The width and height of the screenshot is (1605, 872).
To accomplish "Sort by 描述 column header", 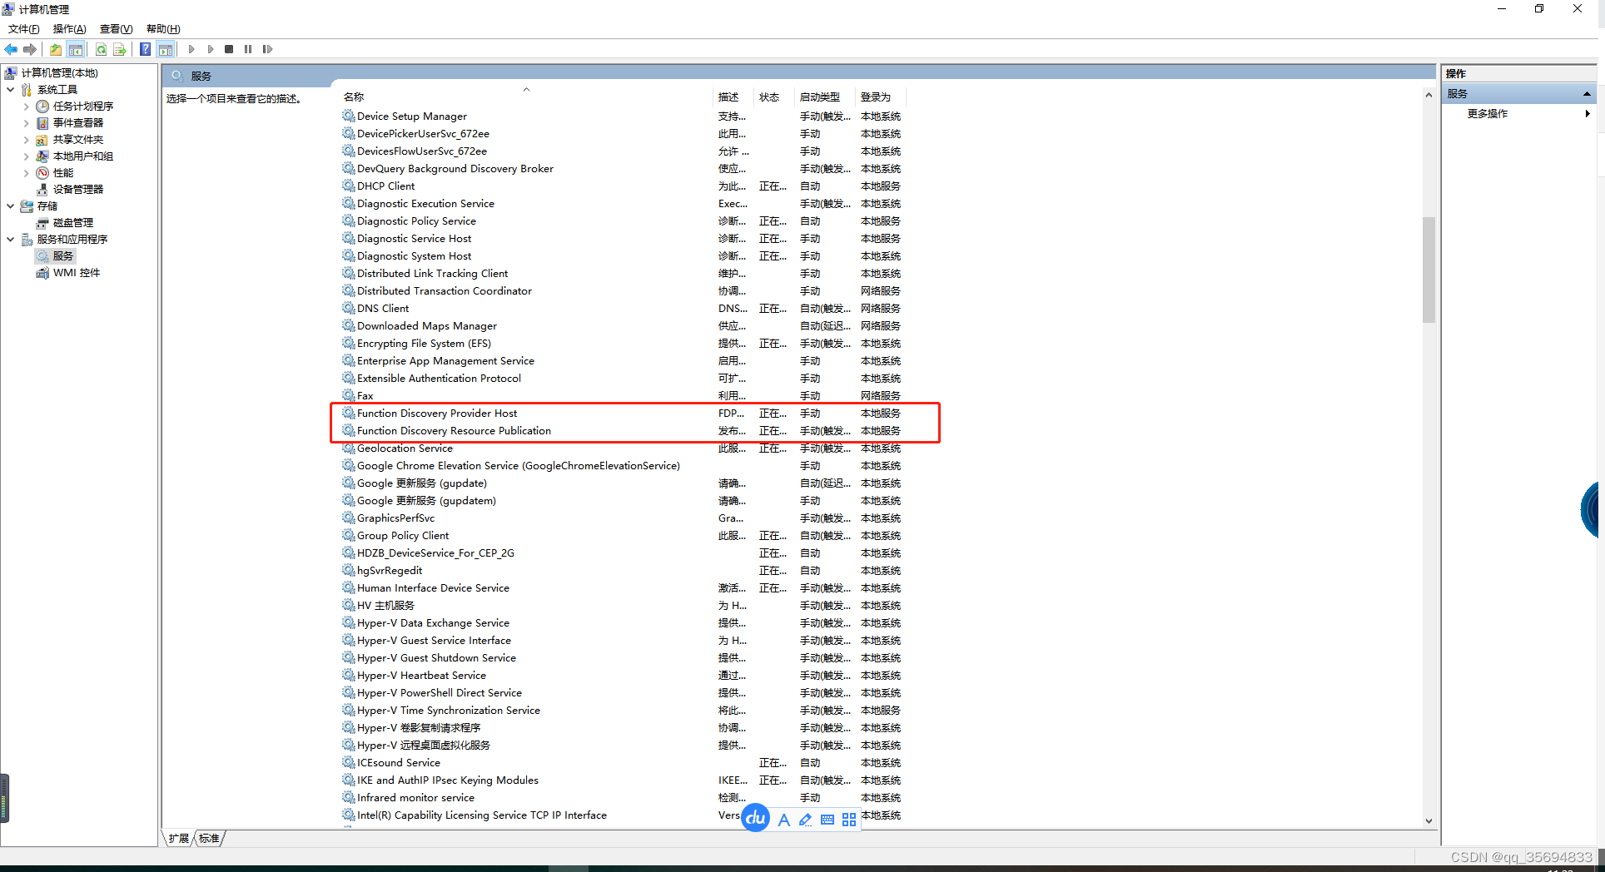I will pos(733,97).
